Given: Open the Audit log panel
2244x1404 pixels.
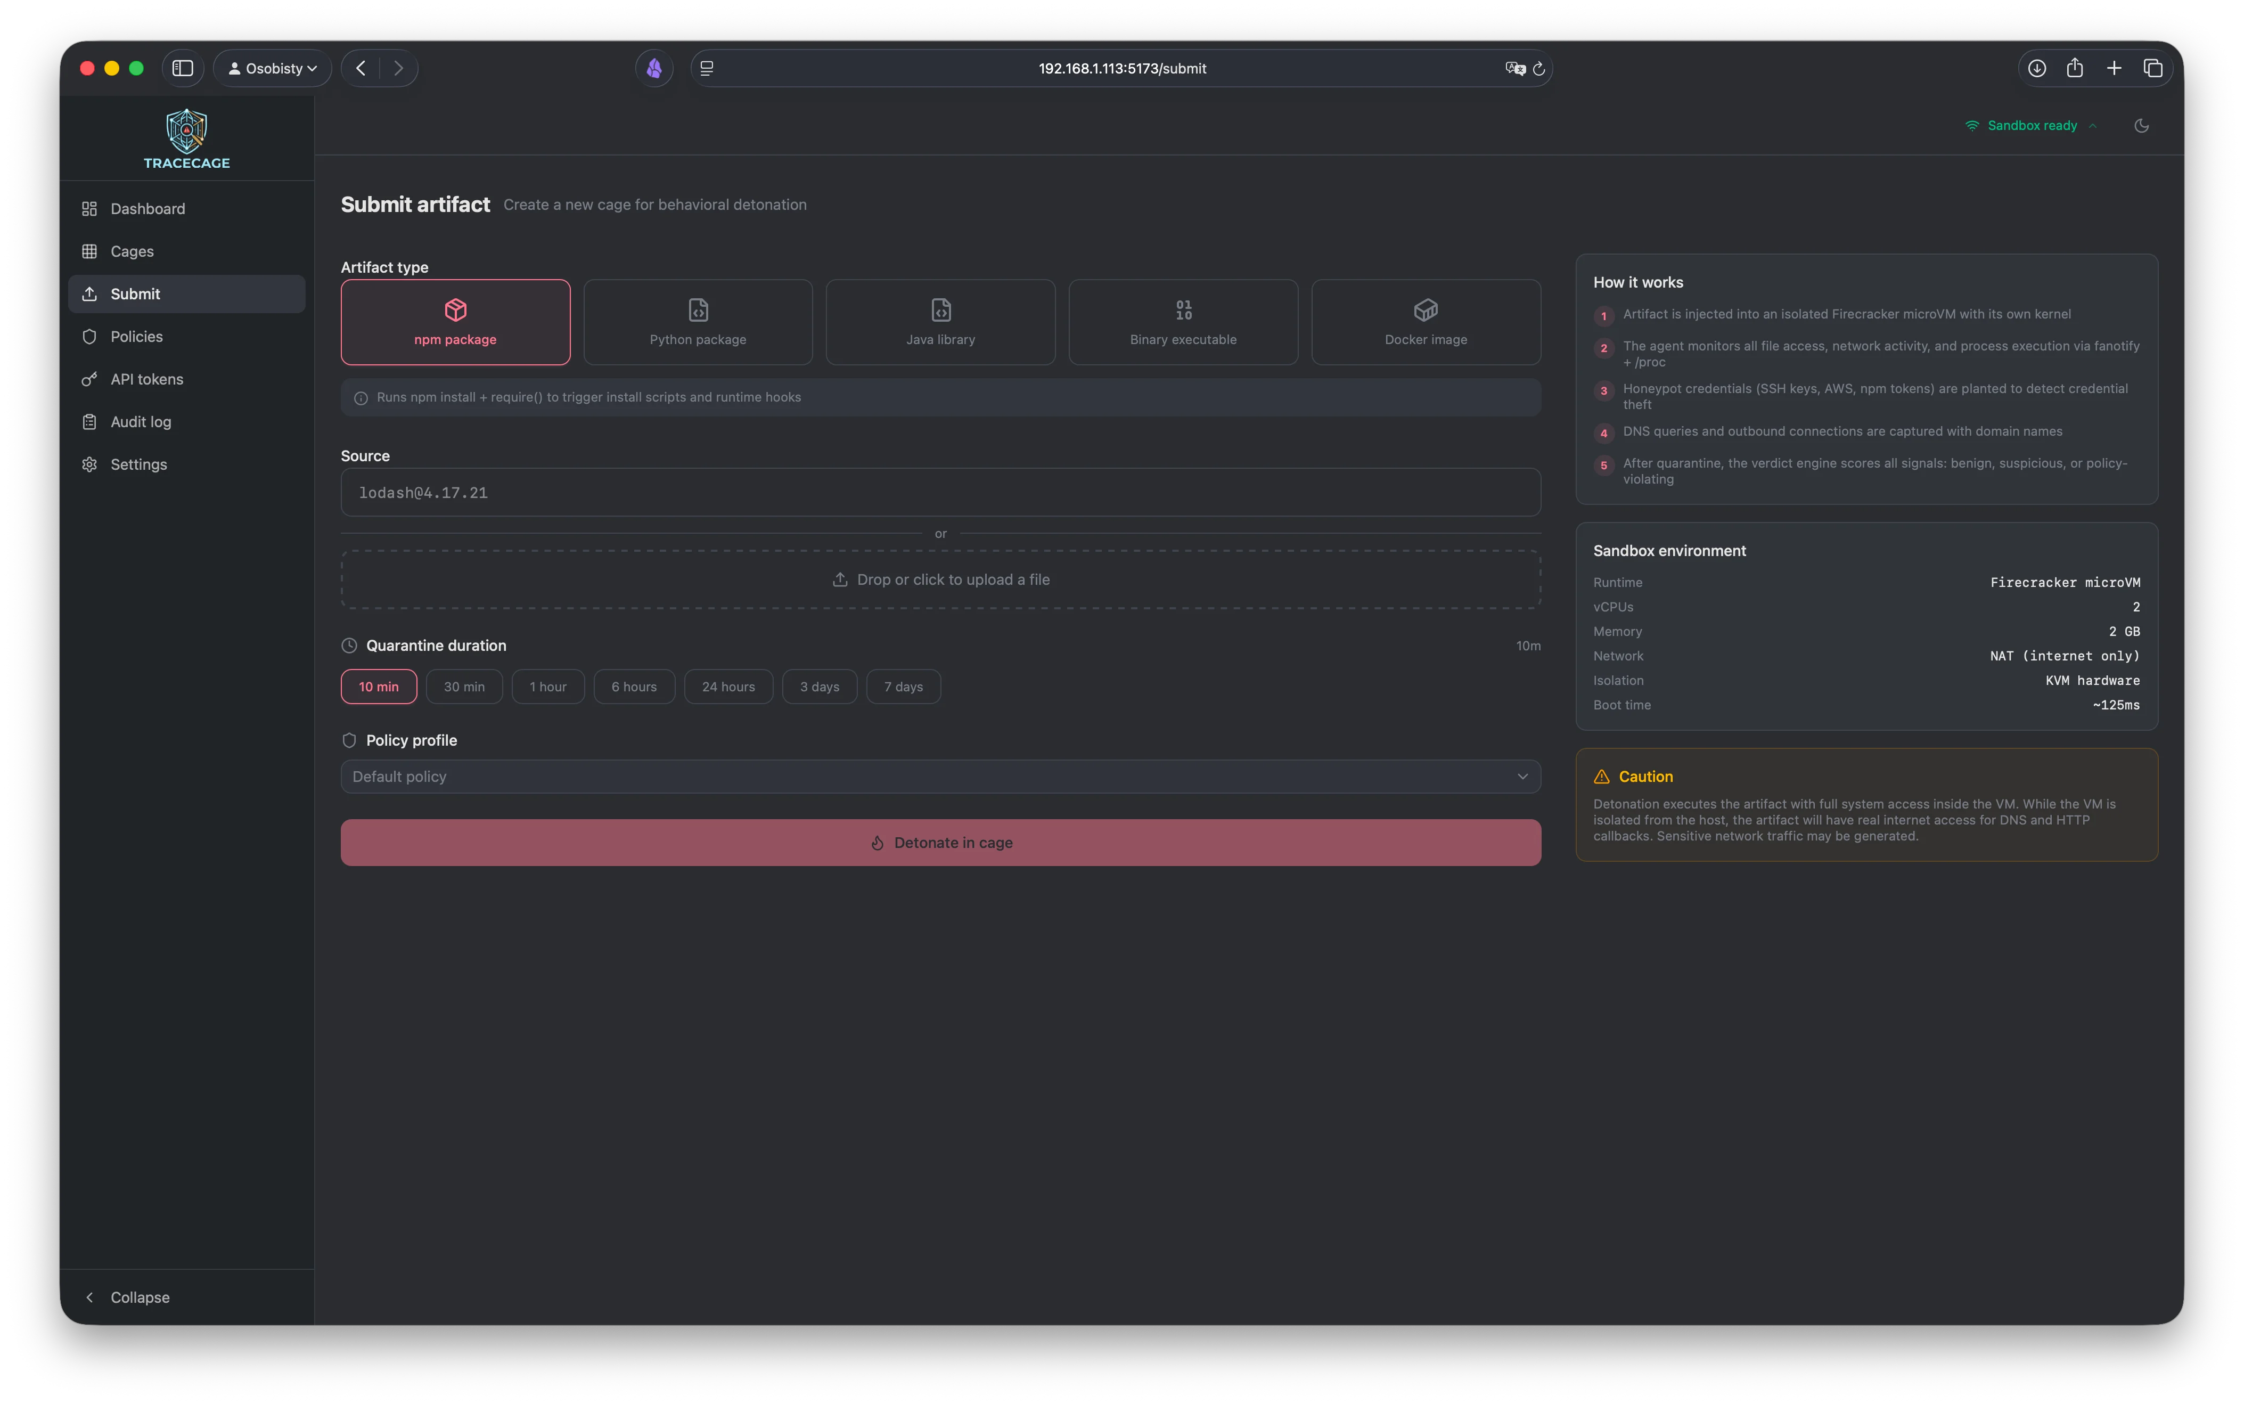Looking at the screenshot, I should (x=140, y=421).
